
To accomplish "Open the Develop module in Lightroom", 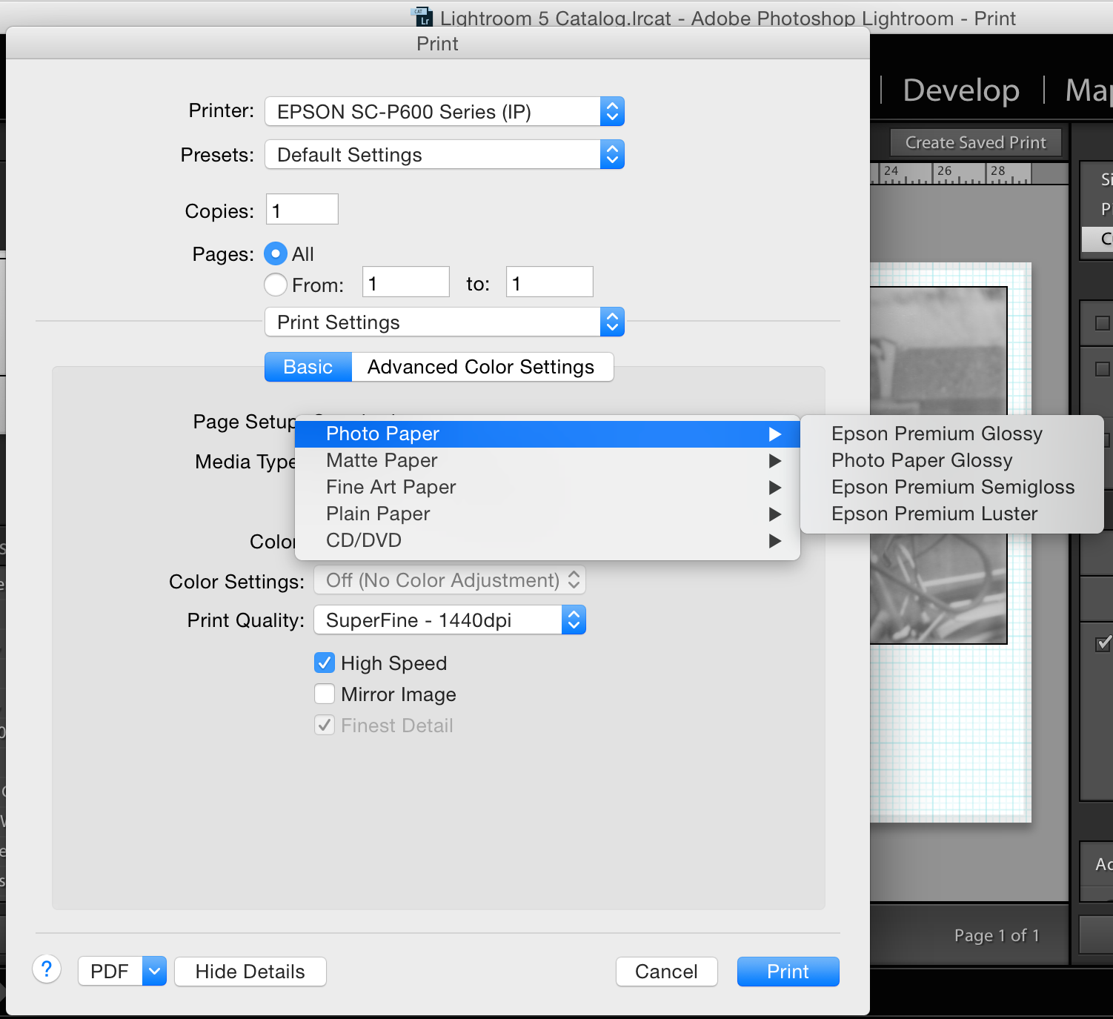I will tap(961, 90).
